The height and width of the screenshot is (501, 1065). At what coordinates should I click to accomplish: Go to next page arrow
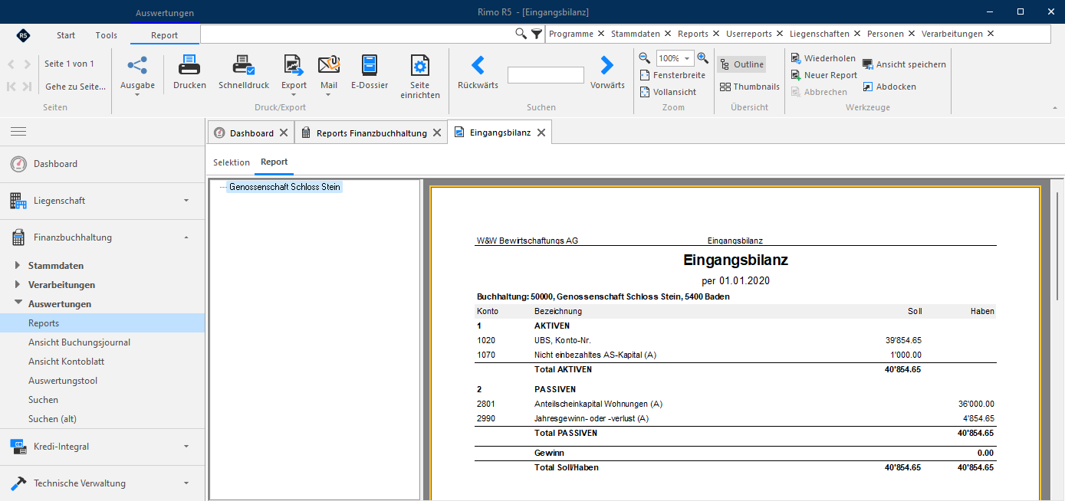point(28,64)
